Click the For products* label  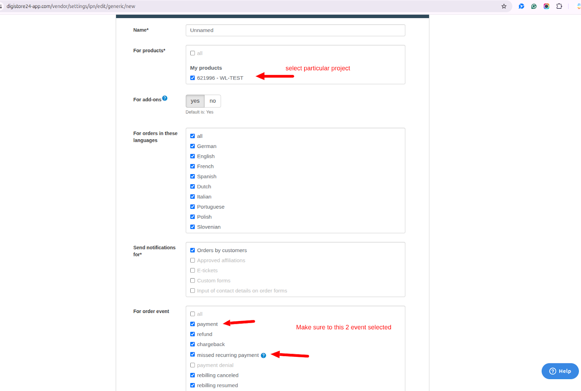click(x=149, y=50)
